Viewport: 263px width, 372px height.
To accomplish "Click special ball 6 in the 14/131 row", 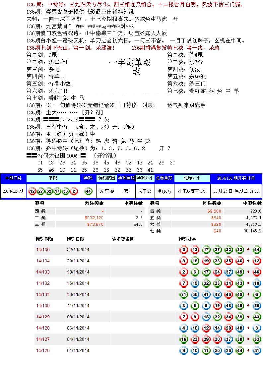I will click(x=257, y=294).
